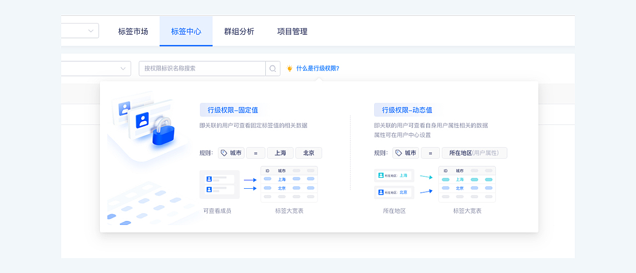The height and width of the screenshot is (273, 636).
Task: Click the 行级权限–动态值 heading
Action: click(407, 110)
